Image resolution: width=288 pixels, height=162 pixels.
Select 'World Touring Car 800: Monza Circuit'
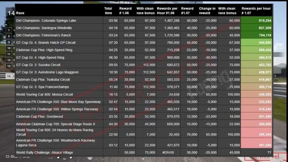coord(45,94)
